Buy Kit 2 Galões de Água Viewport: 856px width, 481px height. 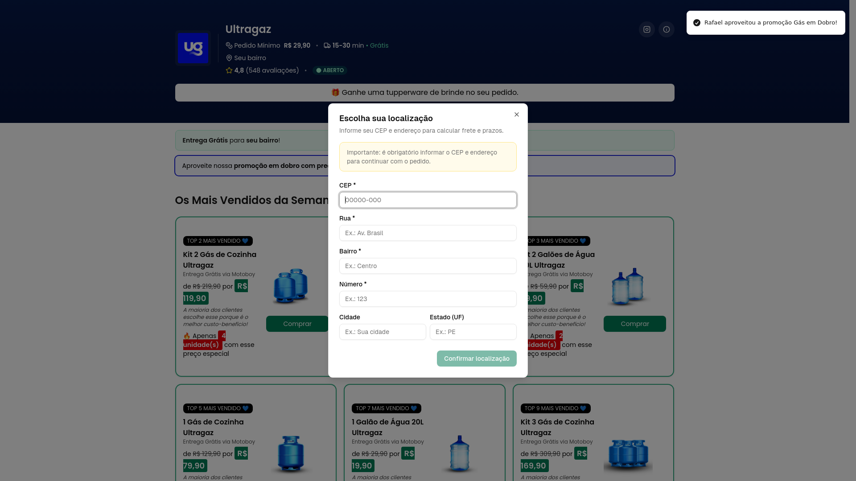(634, 324)
